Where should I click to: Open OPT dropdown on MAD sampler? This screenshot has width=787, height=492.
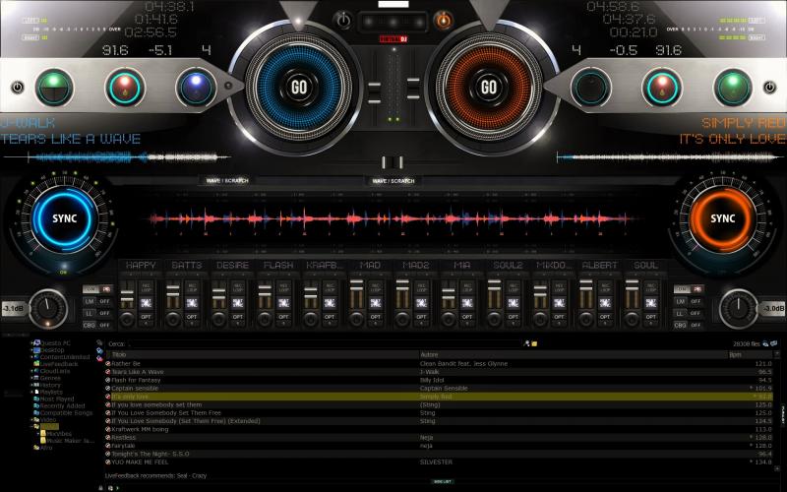click(374, 318)
